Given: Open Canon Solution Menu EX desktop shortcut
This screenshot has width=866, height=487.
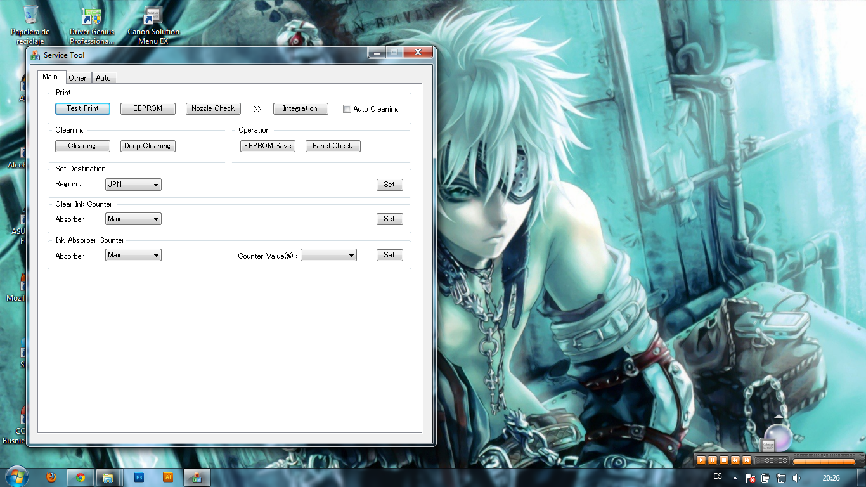Looking at the screenshot, I should point(153,25).
